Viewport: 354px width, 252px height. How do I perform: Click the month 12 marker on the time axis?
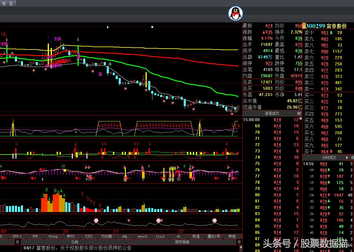coord(181,231)
